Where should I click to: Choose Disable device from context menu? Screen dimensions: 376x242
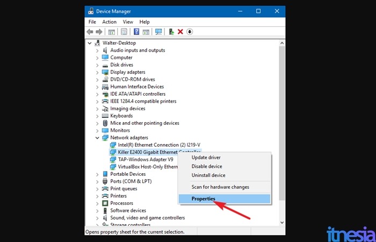pyautogui.click(x=225, y=166)
